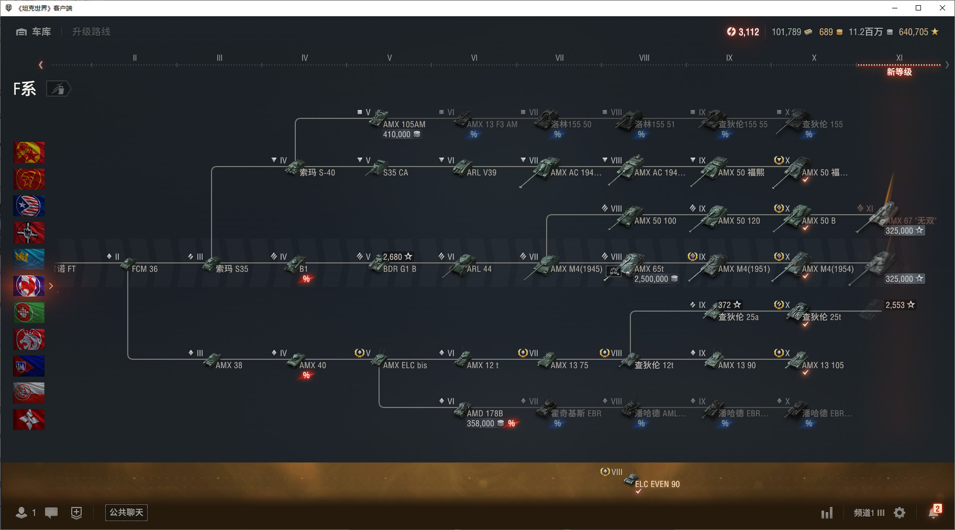Open the settings gear icon
The height and width of the screenshot is (530, 955).
[x=900, y=513]
